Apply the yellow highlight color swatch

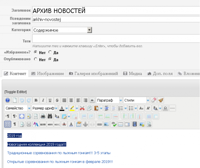(72, 108)
